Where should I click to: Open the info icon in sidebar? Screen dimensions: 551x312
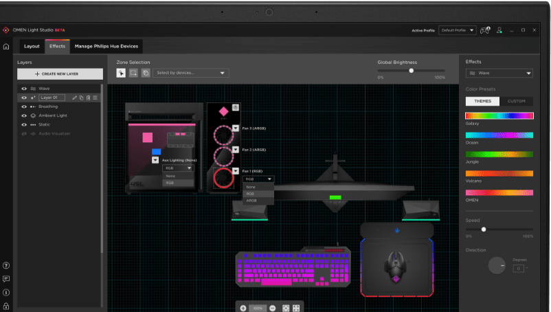(6, 292)
